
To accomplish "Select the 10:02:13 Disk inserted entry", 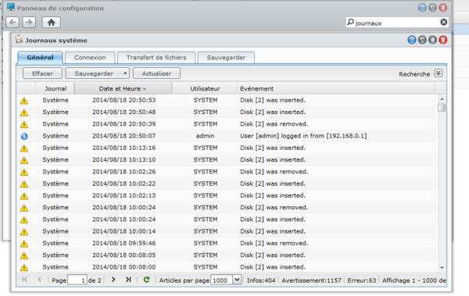I will point(226,195).
